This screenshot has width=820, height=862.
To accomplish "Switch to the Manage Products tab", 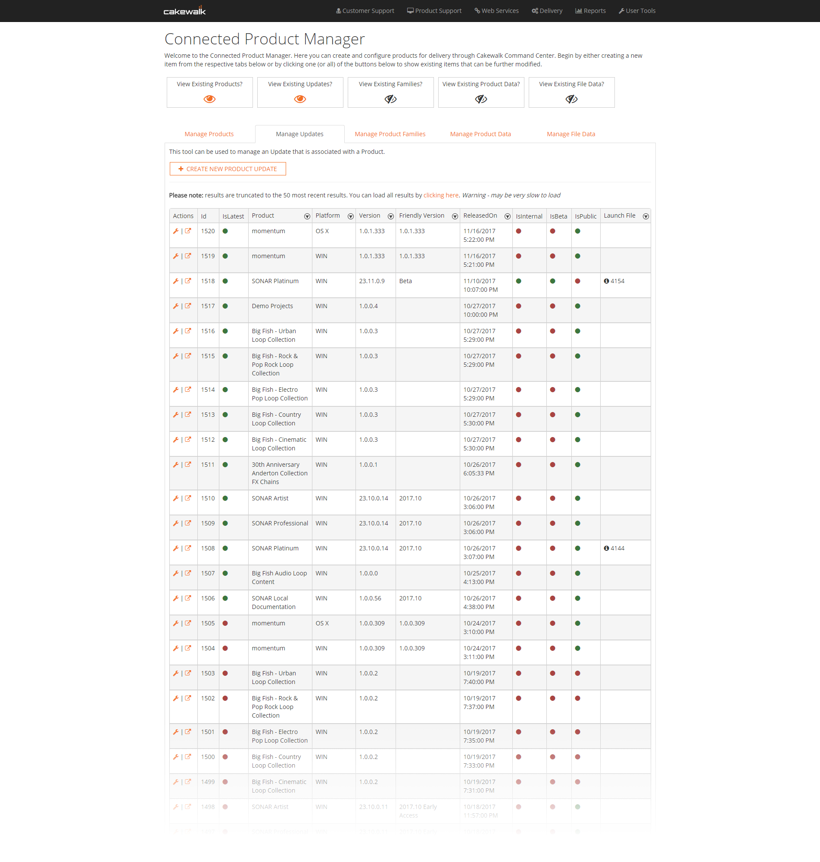I will (209, 134).
